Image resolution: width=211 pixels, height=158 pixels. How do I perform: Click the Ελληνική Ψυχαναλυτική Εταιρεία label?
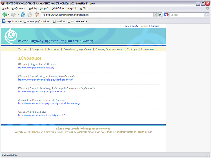38,65
